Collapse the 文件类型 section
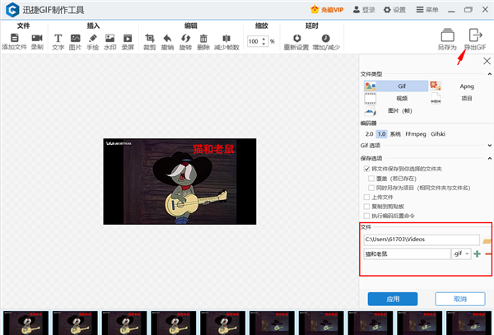The width and height of the screenshot is (494, 335). coord(489,74)
